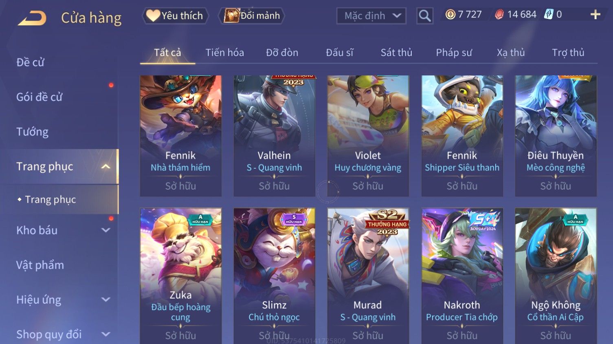
Task: Select the Tiến hóa tab
Action: coord(224,53)
